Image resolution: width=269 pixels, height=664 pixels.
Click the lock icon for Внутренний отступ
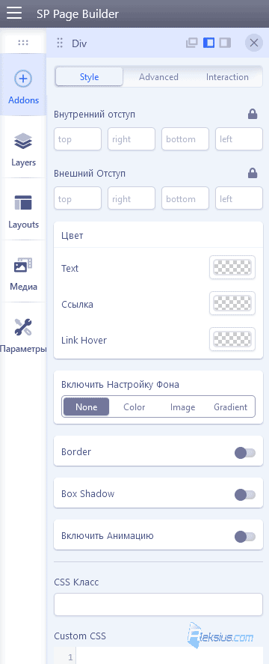(253, 114)
